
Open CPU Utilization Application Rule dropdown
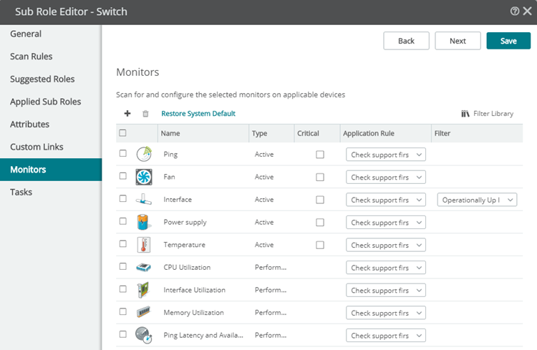point(386,268)
